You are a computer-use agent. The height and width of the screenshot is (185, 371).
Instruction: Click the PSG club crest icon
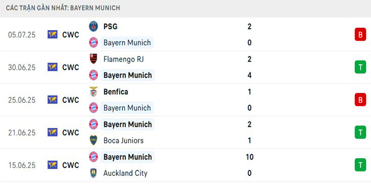tap(94, 26)
